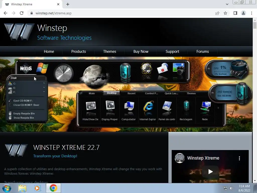257x193 pixels.
Task: Click the Windows flag icon on dock
Action: pos(42,68)
